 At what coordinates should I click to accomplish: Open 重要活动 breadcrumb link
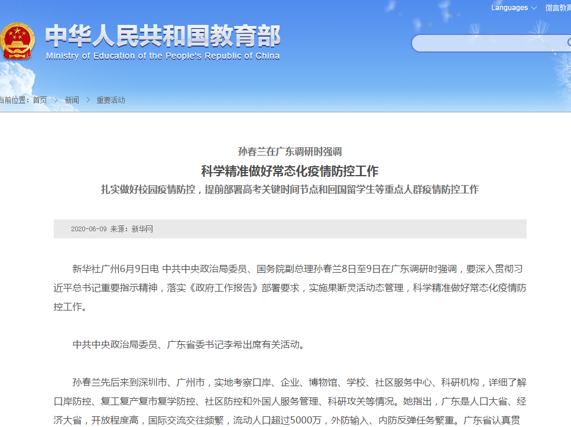pos(111,100)
